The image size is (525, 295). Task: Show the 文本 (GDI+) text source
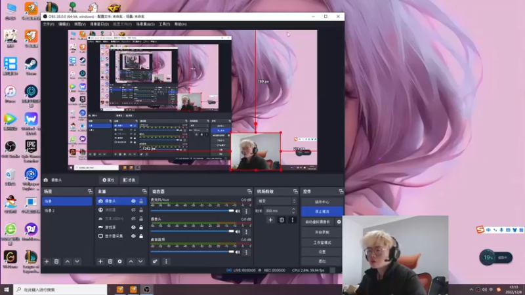(x=133, y=218)
